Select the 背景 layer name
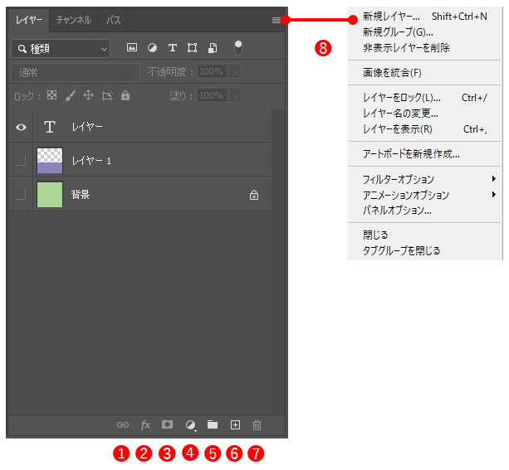 tap(81, 195)
